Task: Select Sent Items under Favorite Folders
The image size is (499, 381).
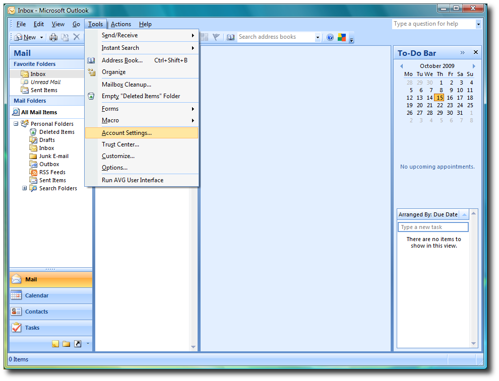Action: coord(44,90)
